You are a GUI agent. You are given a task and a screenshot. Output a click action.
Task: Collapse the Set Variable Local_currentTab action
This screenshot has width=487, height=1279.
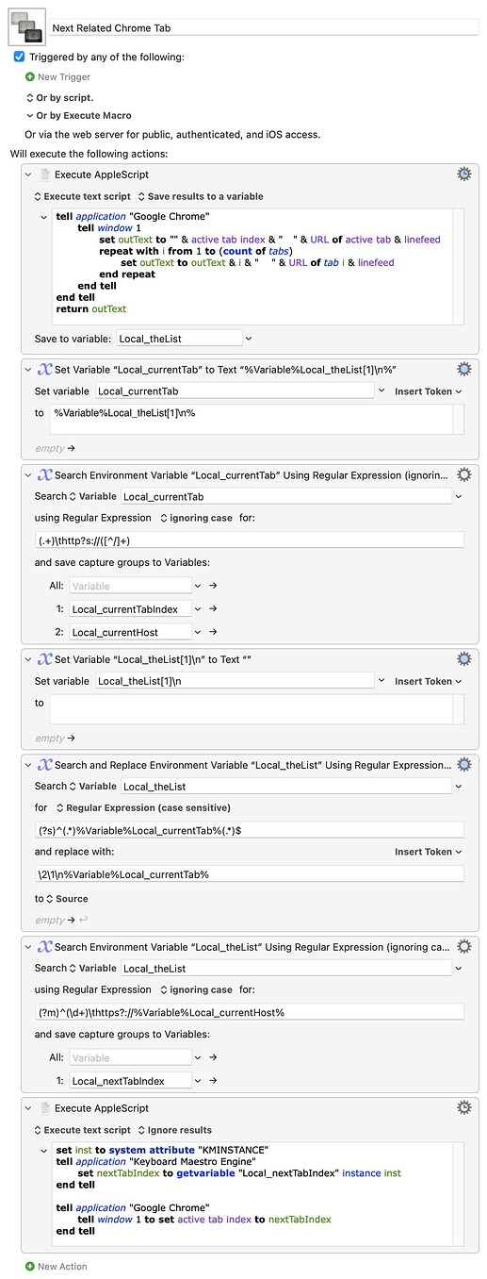(x=30, y=370)
